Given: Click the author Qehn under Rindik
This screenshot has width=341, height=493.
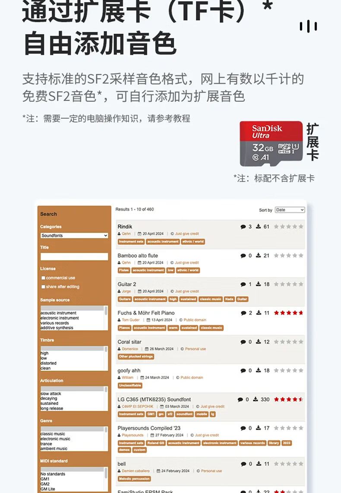Looking at the screenshot, I should [126, 234].
